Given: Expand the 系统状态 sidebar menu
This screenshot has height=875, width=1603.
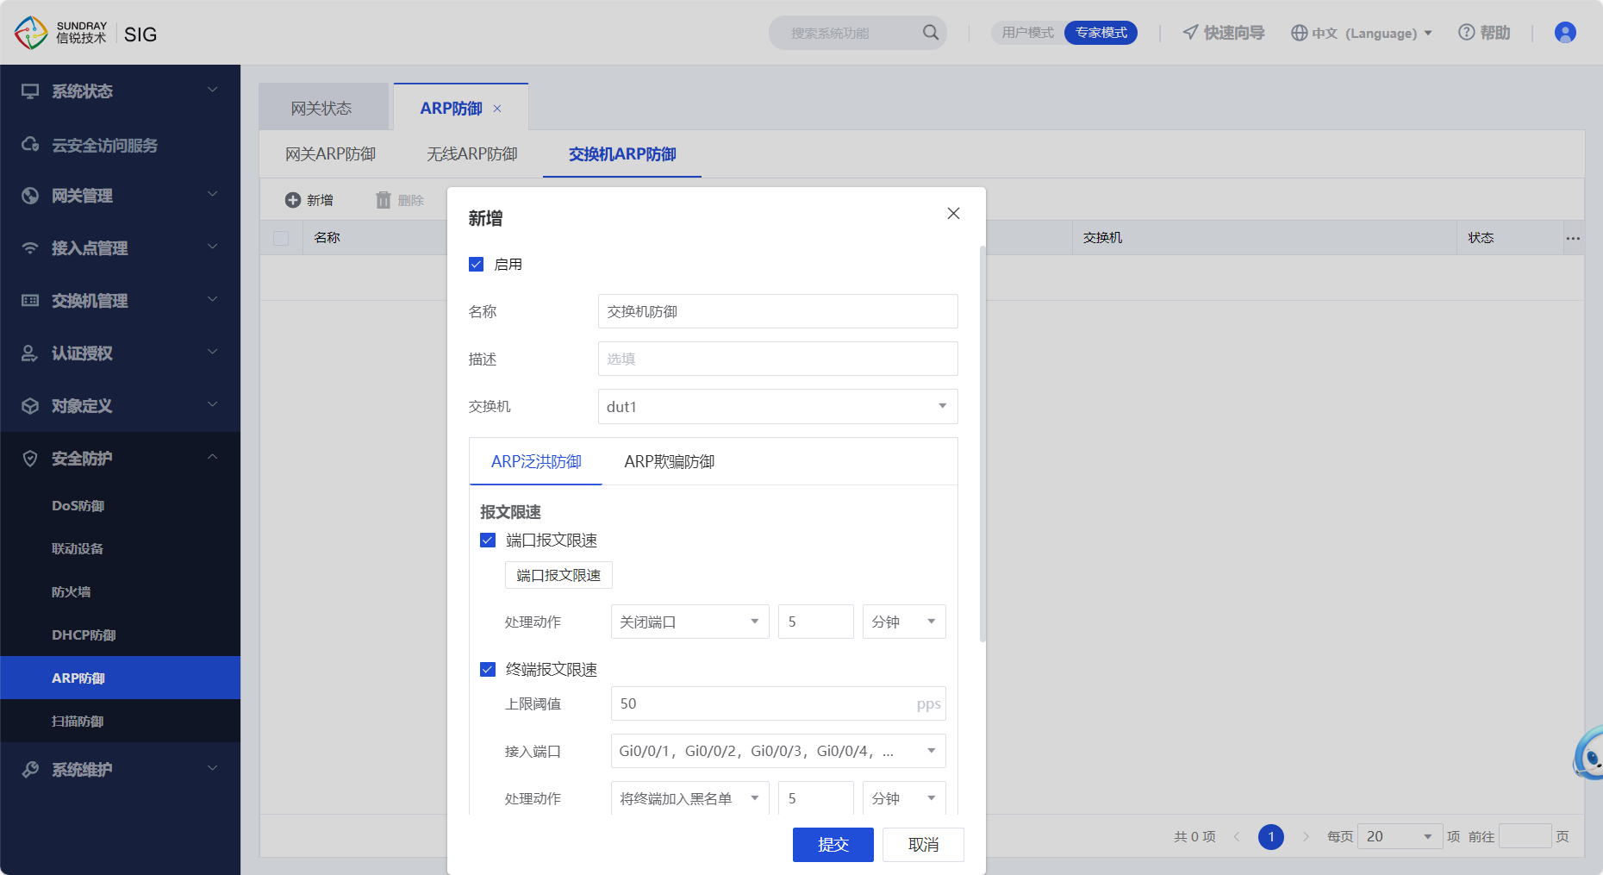Looking at the screenshot, I should click(x=120, y=91).
